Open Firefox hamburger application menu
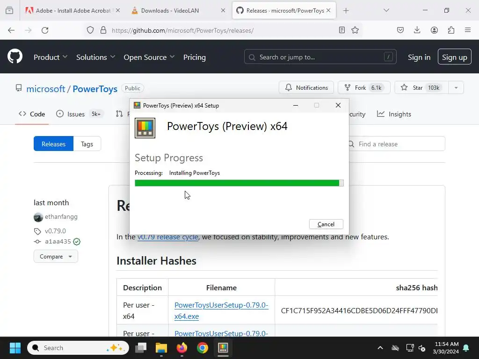The image size is (479, 359). coord(468,30)
